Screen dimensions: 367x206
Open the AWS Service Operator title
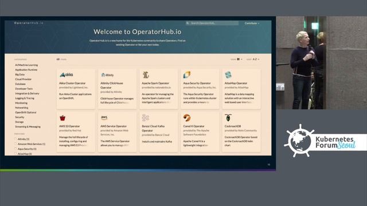pos(114,126)
